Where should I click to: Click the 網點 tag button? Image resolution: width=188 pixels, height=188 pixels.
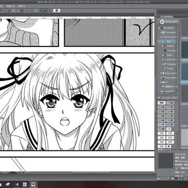(161, 103)
